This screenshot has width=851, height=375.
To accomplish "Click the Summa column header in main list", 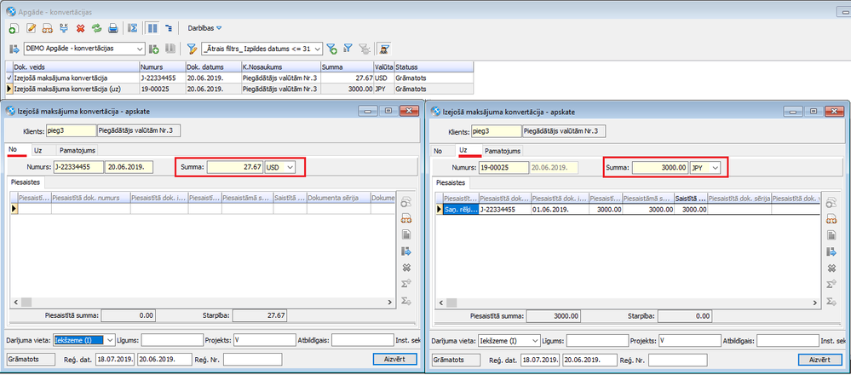I will click(347, 66).
